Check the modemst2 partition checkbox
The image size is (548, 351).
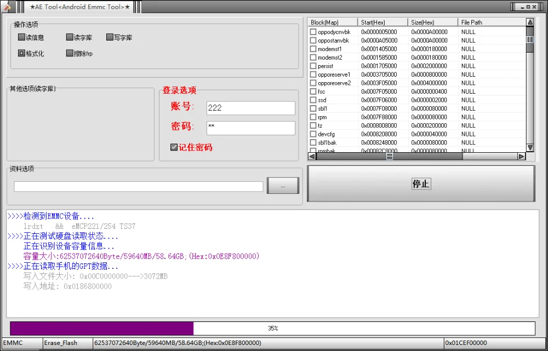click(x=313, y=57)
